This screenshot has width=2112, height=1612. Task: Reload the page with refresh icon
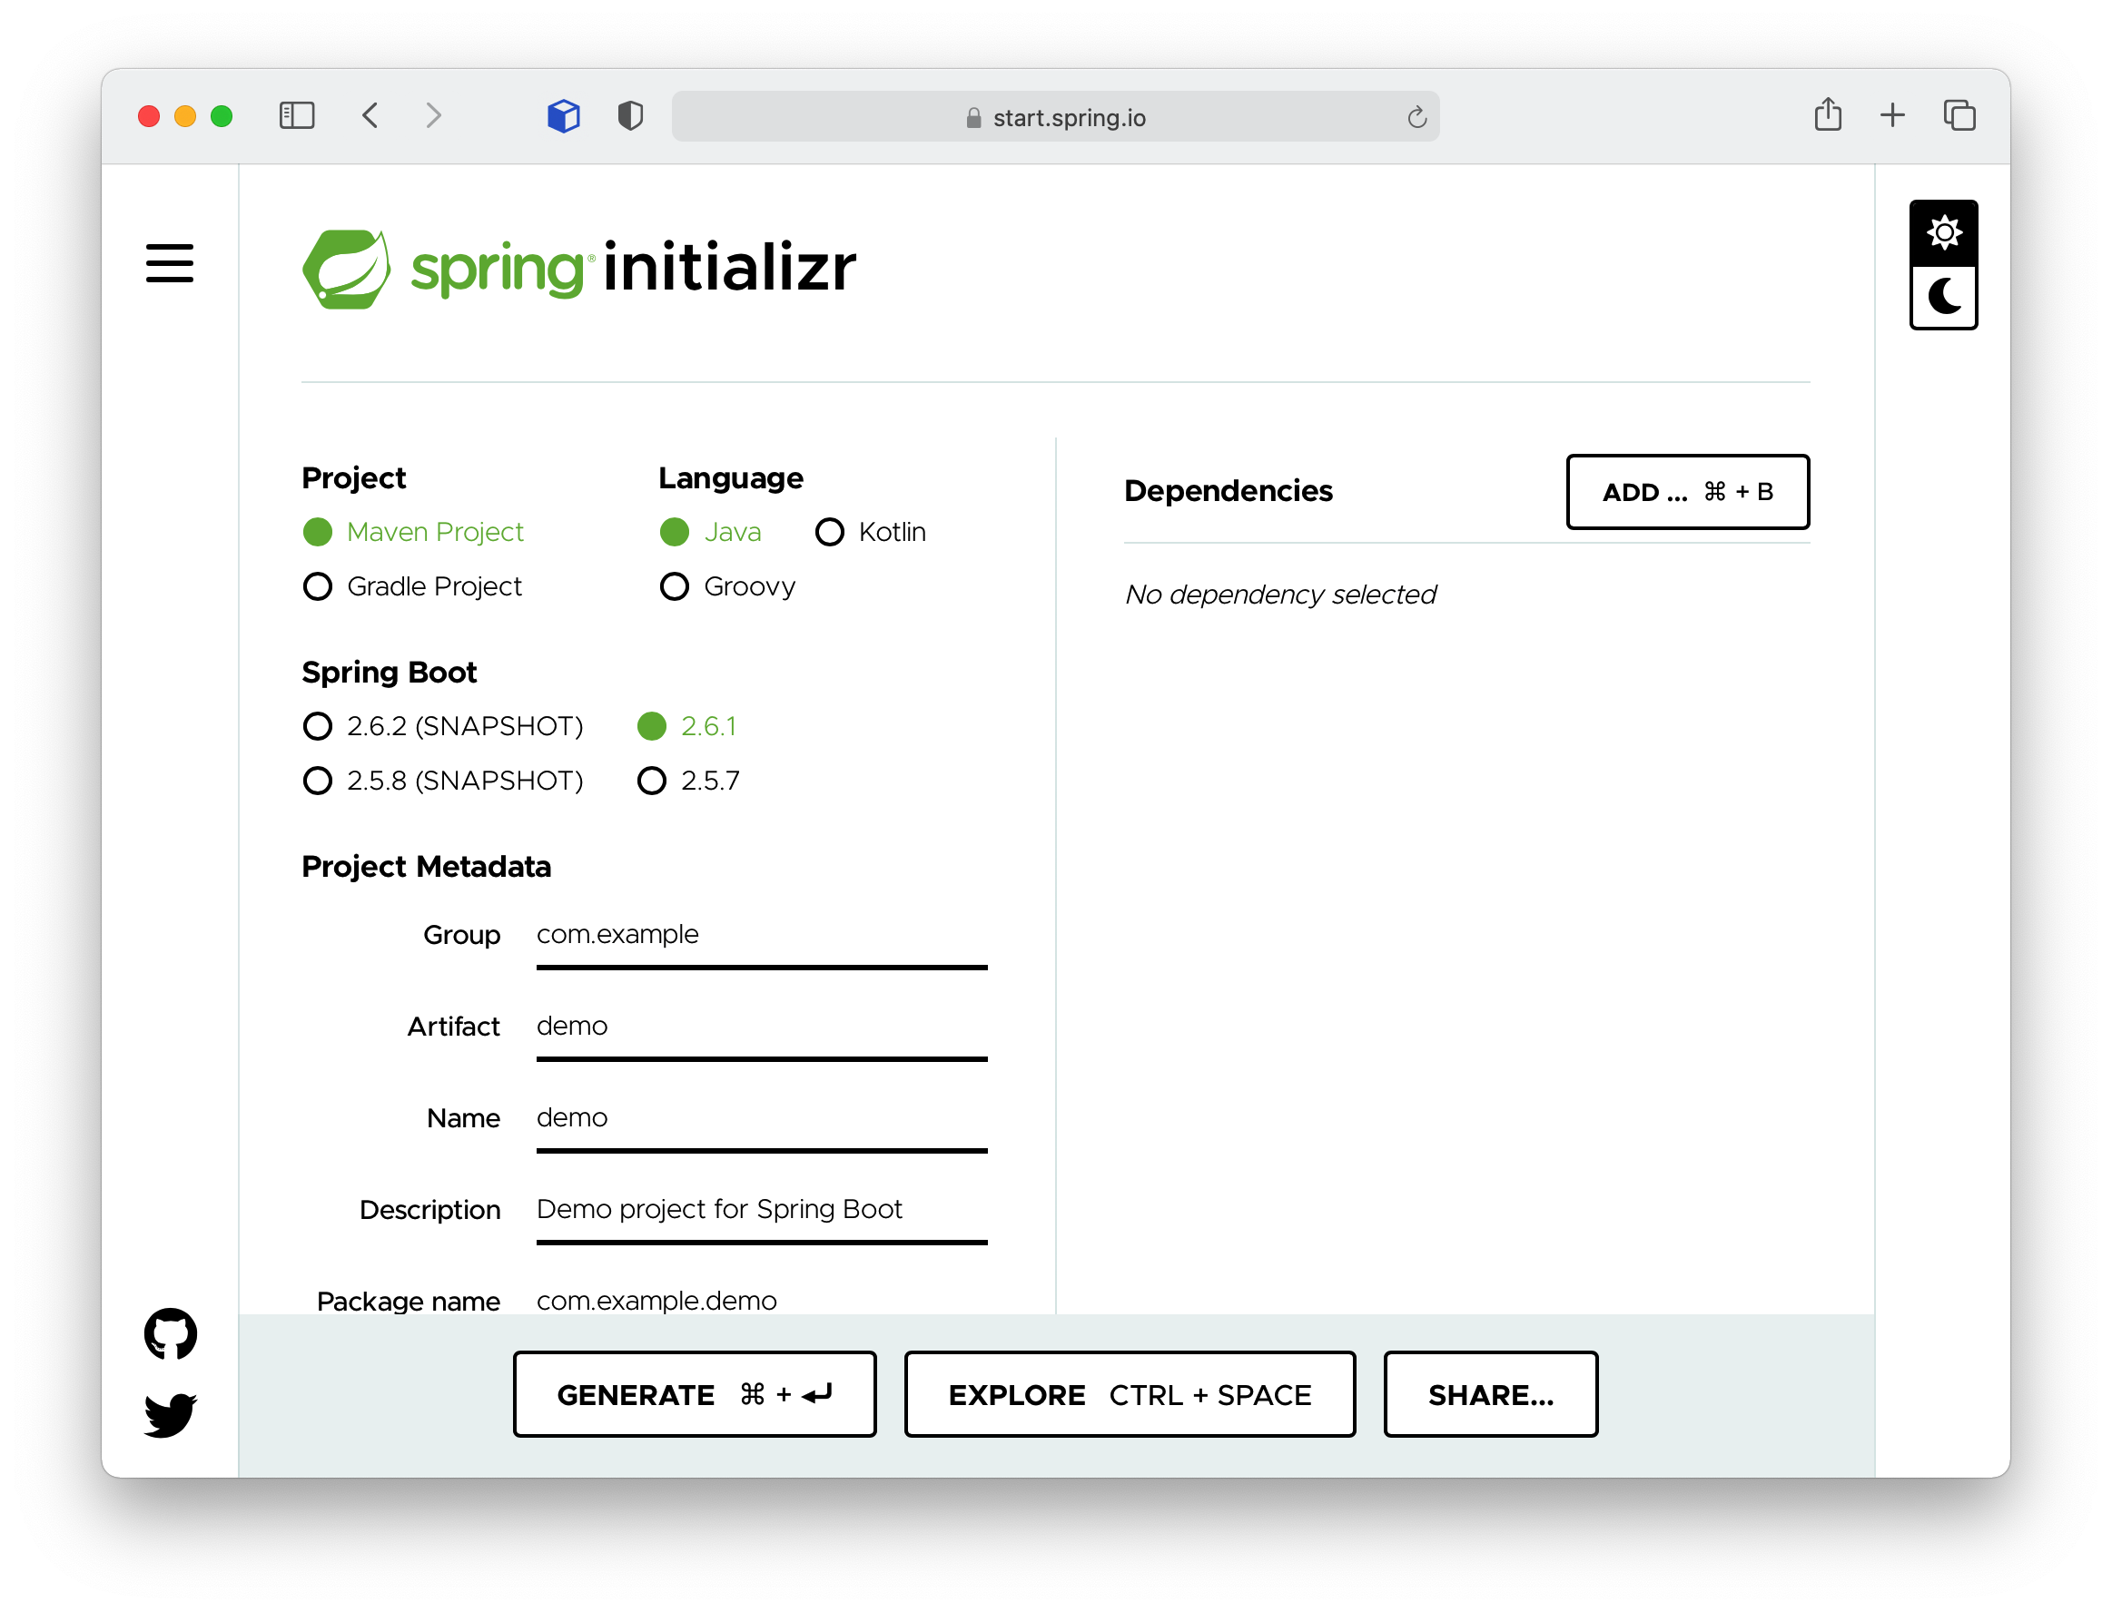1416,117
